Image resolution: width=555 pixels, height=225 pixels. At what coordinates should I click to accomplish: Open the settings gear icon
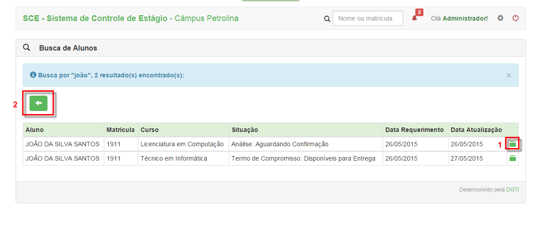point(500,18)
